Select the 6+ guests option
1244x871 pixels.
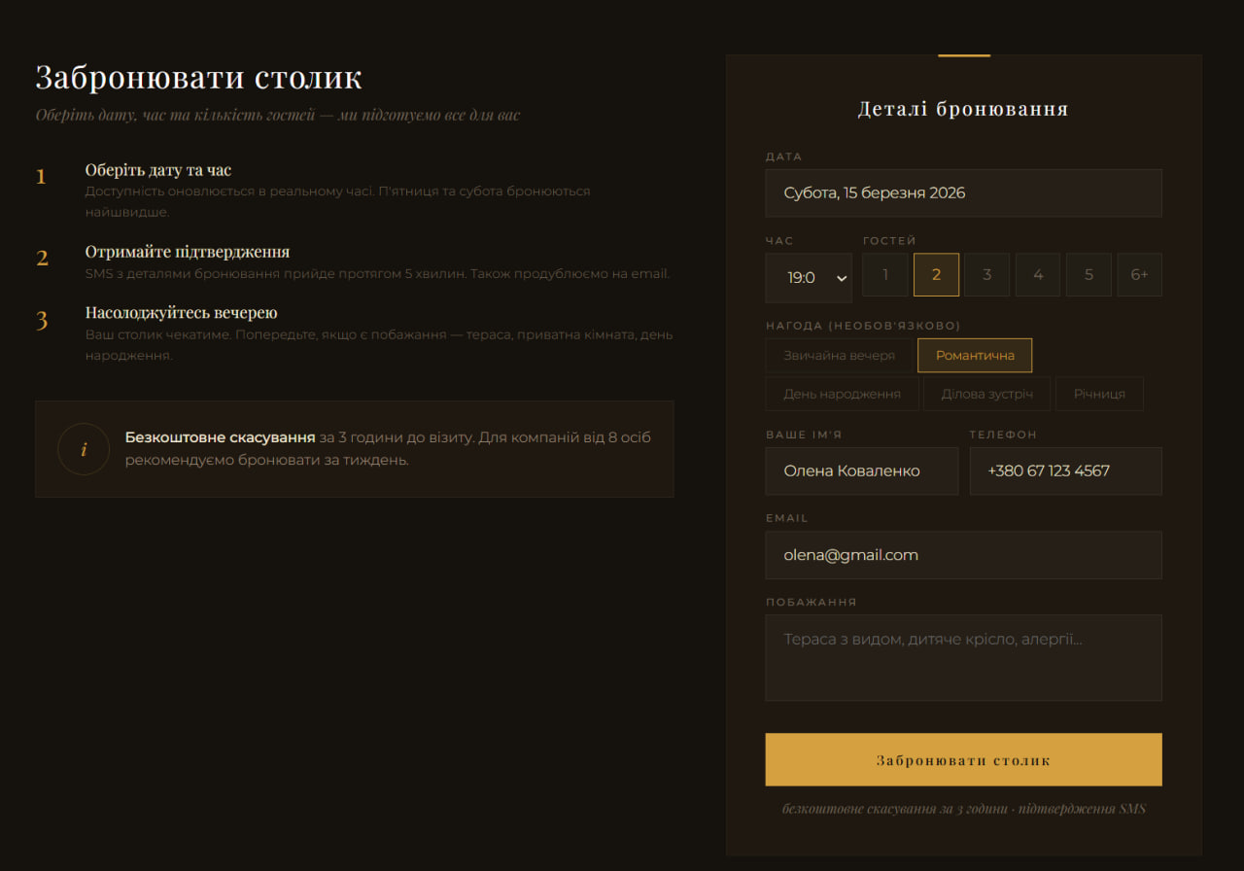click(1139, 275)
